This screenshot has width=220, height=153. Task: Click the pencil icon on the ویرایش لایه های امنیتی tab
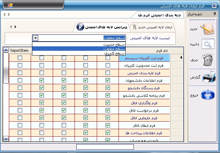pos(80,27)
